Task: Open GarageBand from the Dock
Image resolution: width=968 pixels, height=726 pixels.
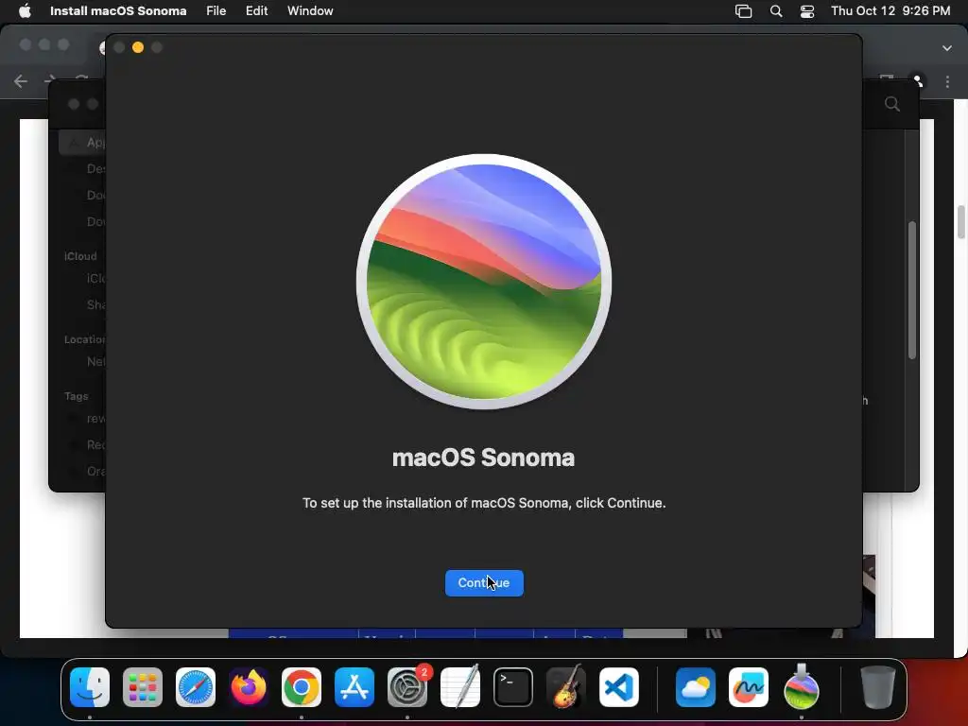Action: (566, 686)
